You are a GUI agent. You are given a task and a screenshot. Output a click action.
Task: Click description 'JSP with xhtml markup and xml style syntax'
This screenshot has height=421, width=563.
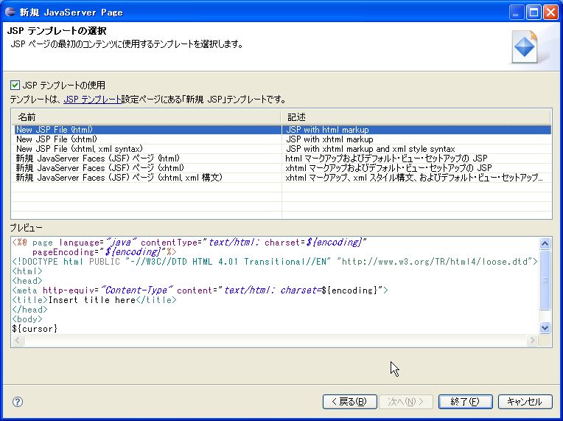(x=371, y=149)
